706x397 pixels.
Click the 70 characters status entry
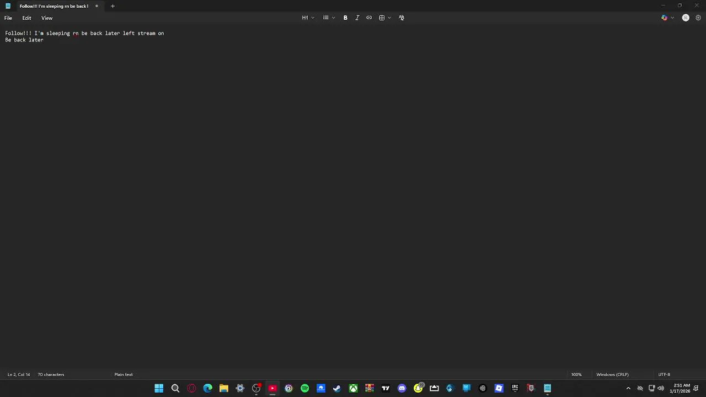point(51,374)
